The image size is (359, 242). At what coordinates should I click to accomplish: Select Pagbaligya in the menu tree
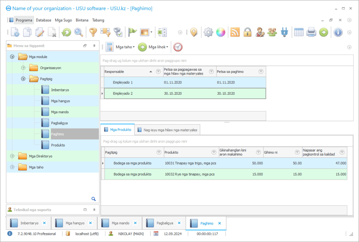[59, 123]
